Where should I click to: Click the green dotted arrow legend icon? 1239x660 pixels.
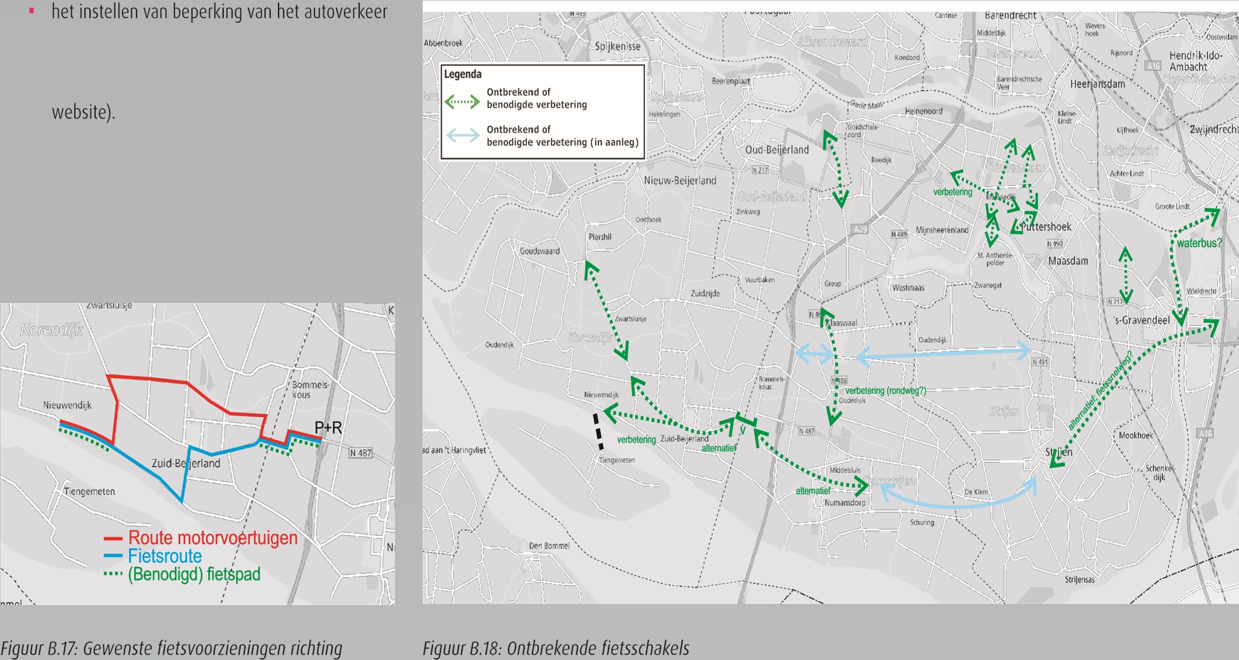[461, 102]
